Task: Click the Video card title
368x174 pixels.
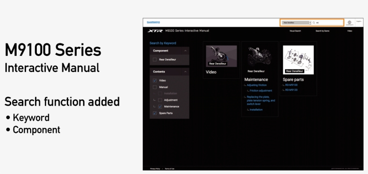Action: [211, 72]
